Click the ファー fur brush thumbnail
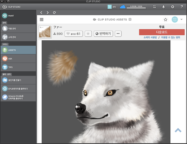 [45, 32]
